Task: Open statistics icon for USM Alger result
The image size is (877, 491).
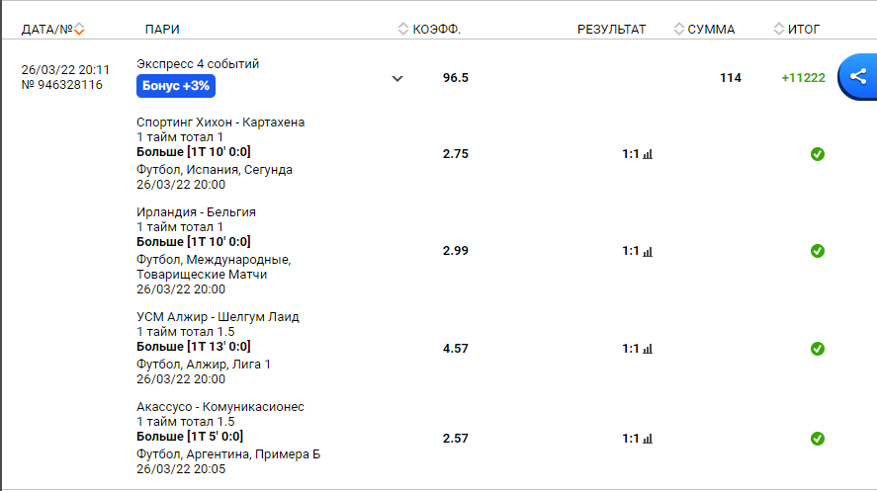Action: [x=648, y=350]
